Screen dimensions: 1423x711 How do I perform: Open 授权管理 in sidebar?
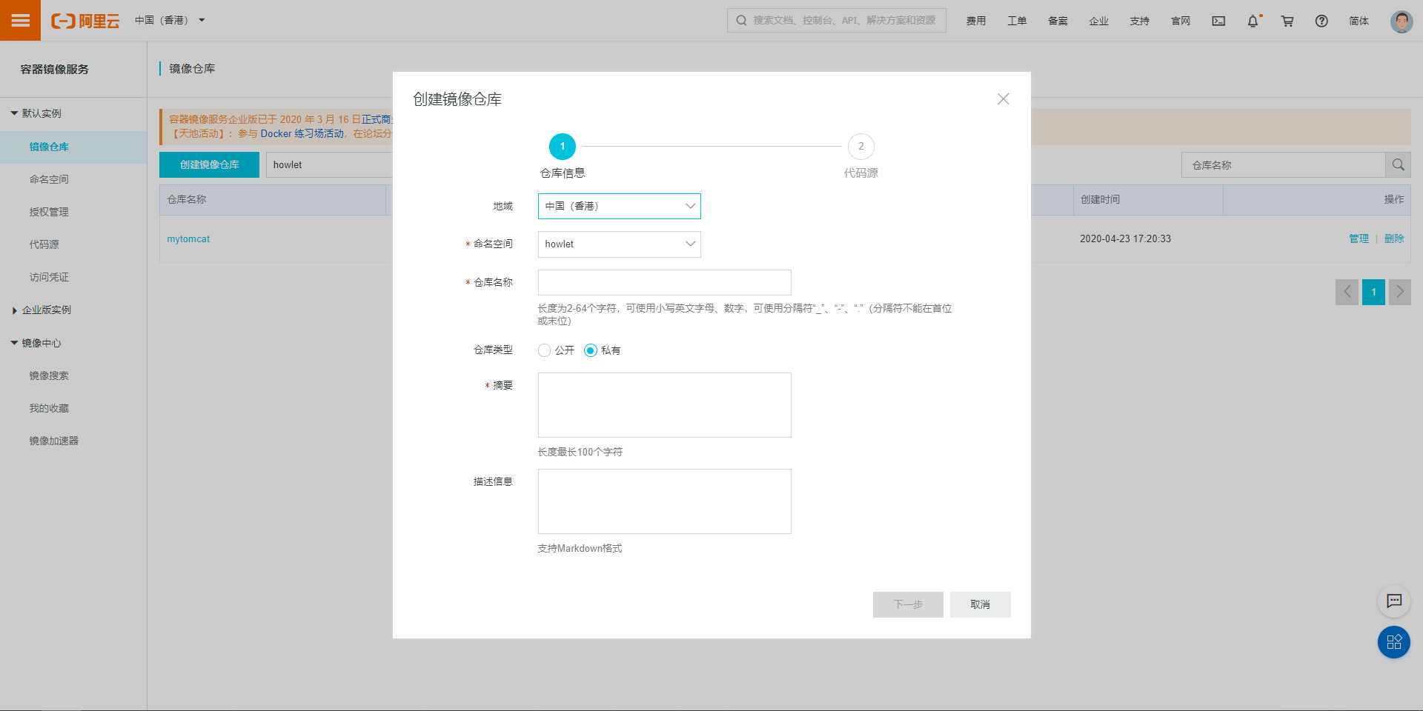tap(49, 212)
